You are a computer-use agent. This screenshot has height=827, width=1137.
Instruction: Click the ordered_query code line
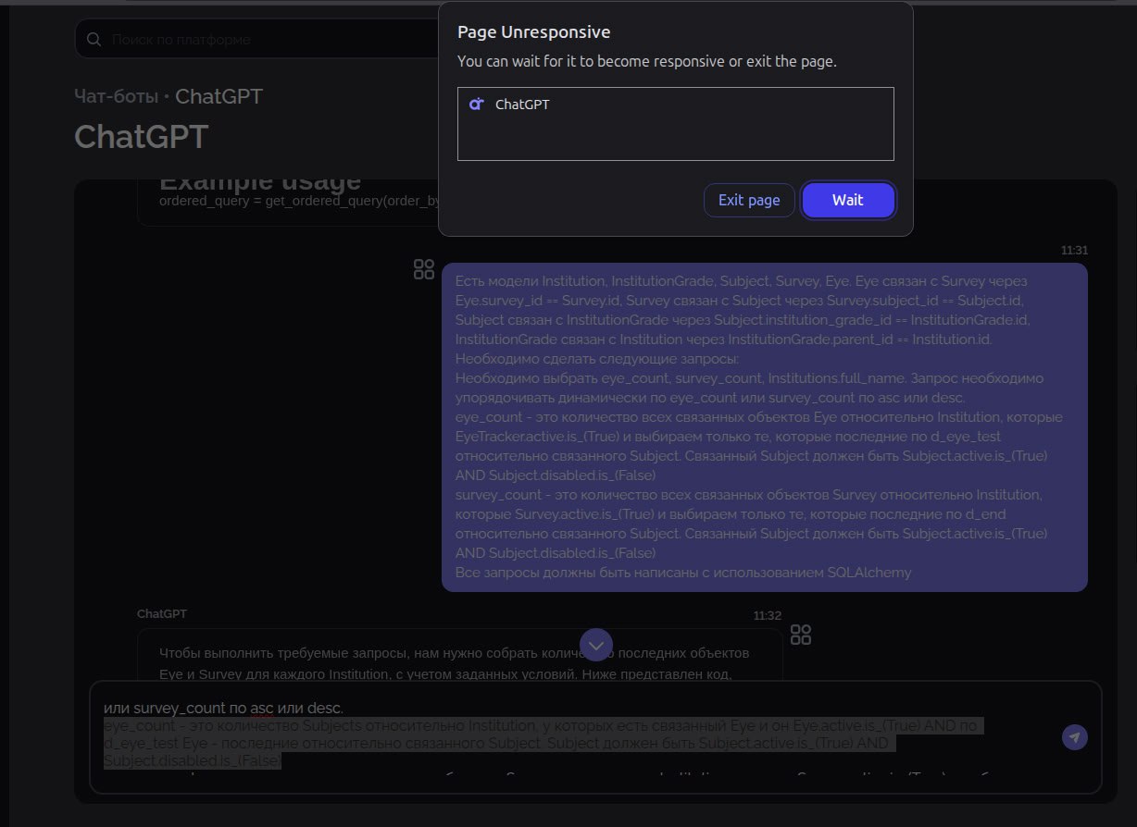tap(297, 201)
